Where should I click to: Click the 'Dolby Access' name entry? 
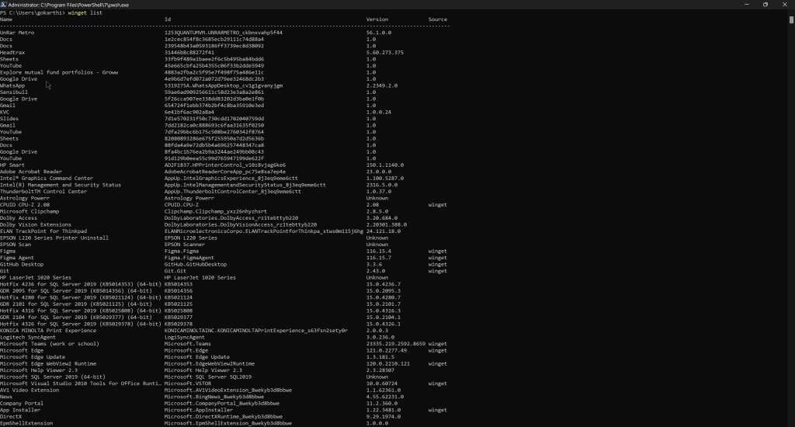pyautogui.click(x=19, y=217)
